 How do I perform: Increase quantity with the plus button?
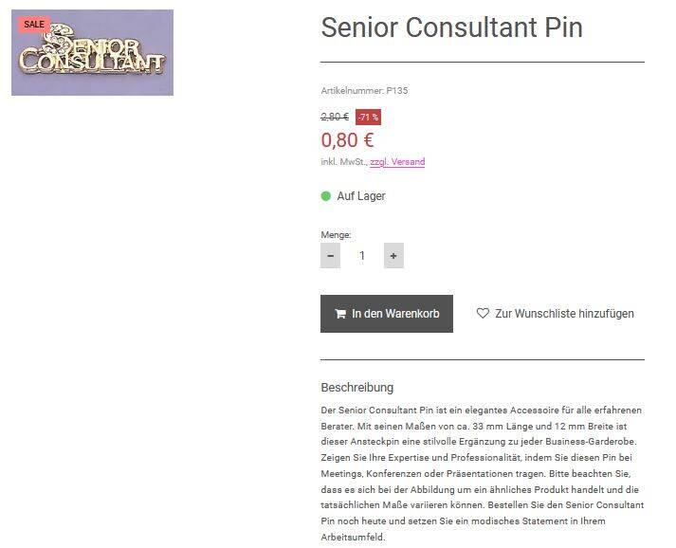393,255
